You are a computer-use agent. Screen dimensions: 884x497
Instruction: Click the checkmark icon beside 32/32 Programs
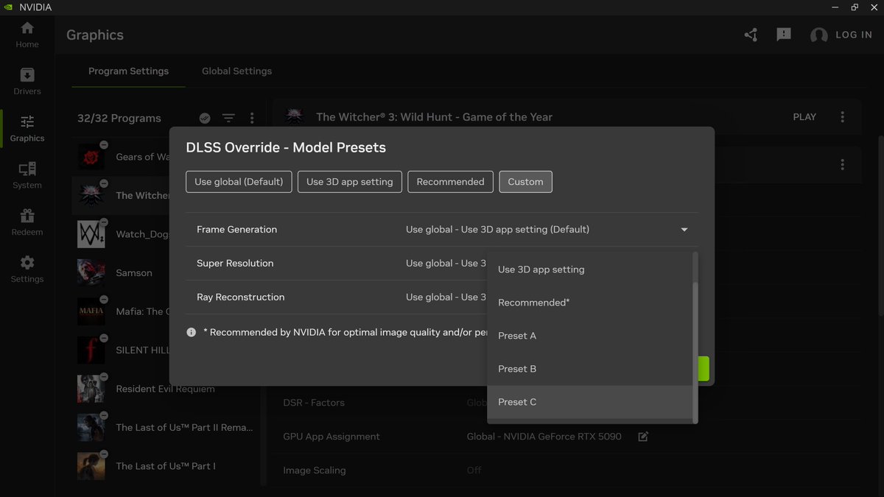[205, 118]
